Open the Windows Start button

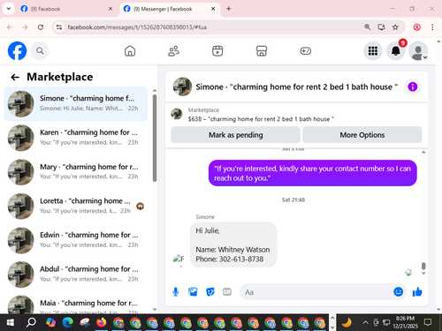point(11,323)
